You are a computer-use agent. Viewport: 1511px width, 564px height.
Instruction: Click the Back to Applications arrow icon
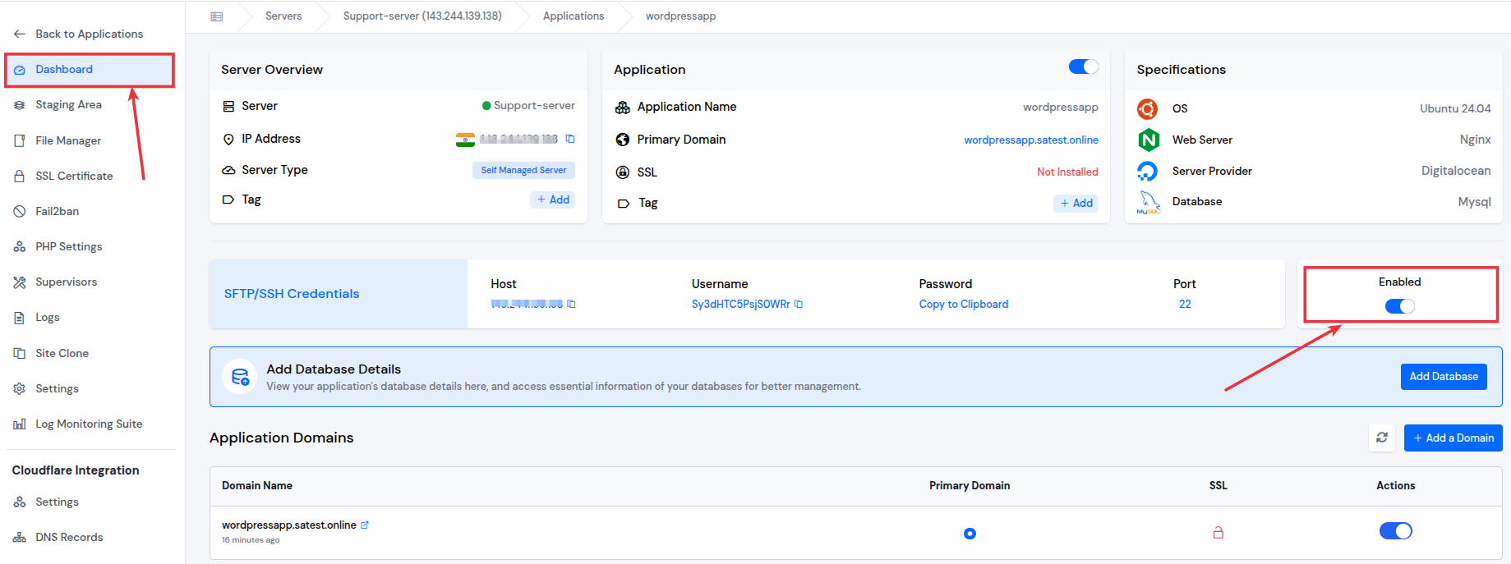pos(19,34)
